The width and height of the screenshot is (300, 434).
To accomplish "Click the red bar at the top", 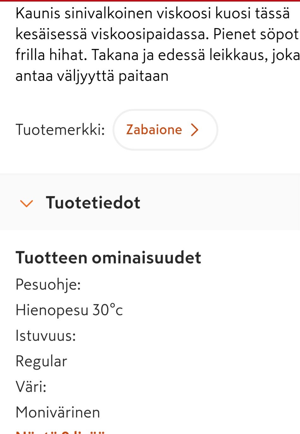I will click(x=150, y=2).
